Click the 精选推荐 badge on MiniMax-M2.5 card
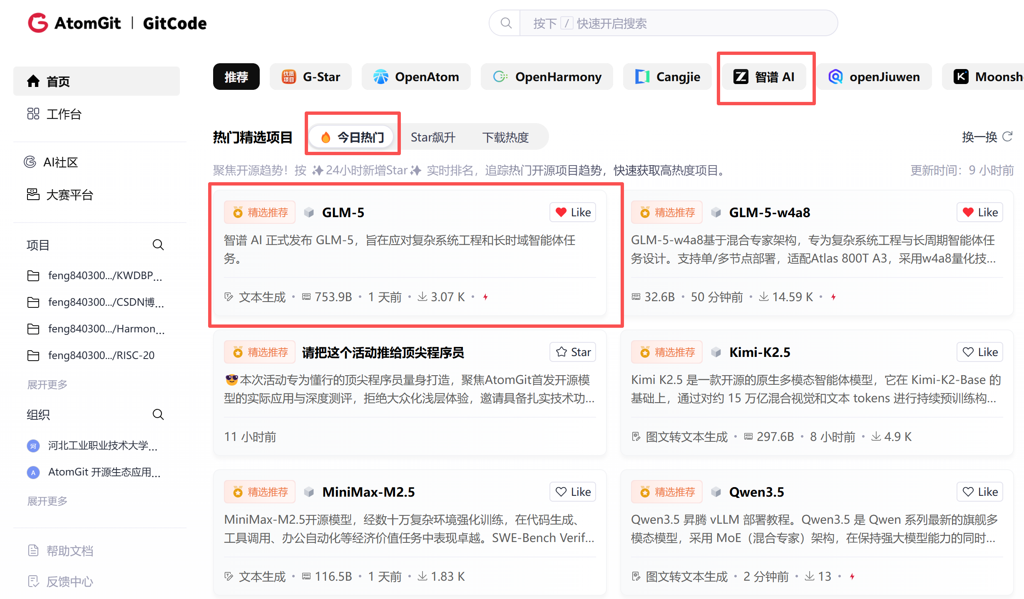1024x599 pixels. pyautogui.click(x=260, y=492)
